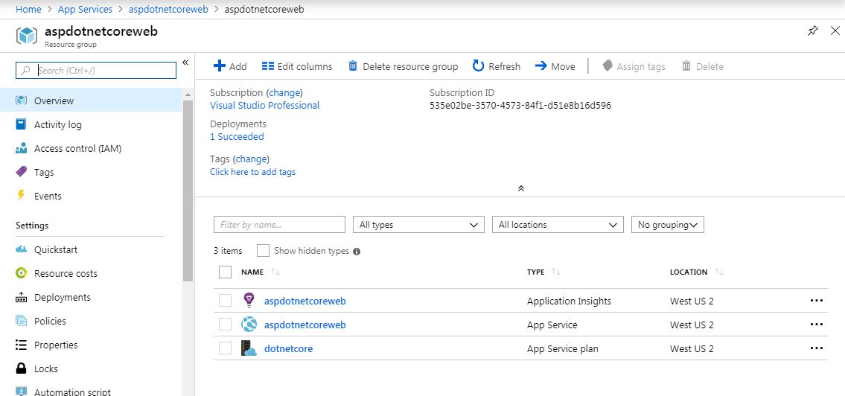
Task: Check the App Service row checkbox
Action: pyautogui.click(x=226, y=325)
